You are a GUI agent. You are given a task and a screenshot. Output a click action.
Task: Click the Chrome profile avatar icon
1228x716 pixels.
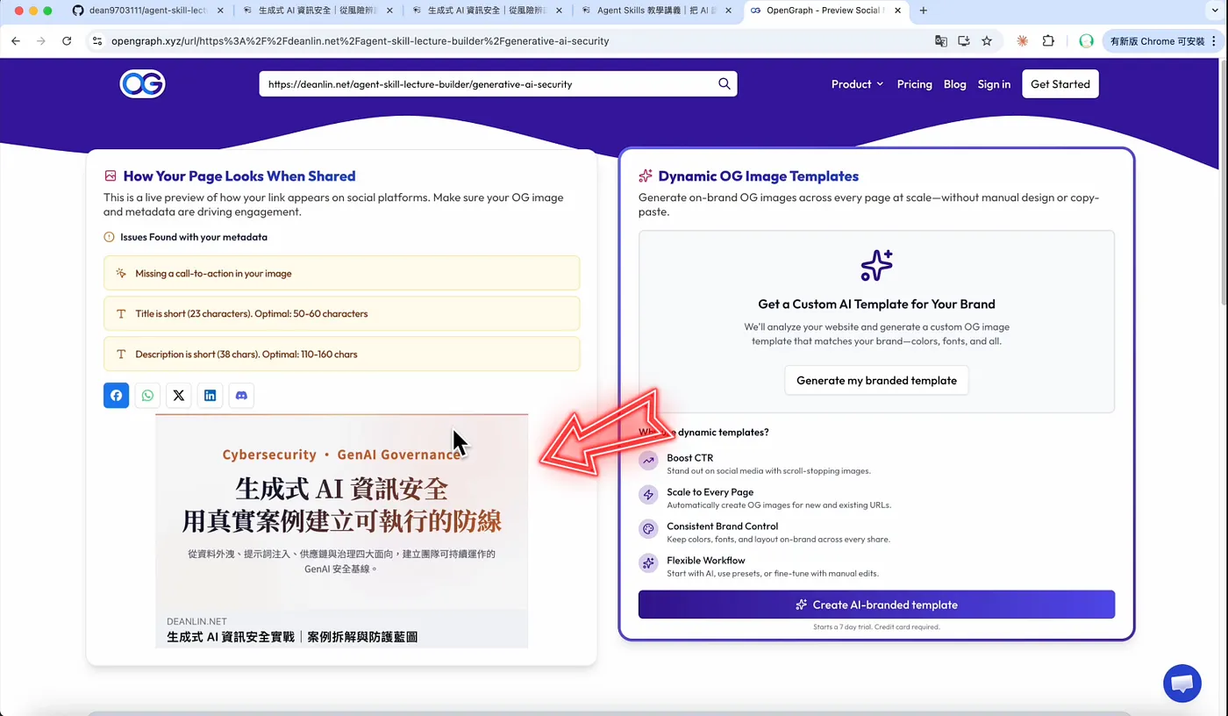pos(1086,40)
